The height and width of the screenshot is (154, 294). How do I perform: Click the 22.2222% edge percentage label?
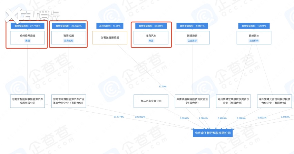[140, 117]
